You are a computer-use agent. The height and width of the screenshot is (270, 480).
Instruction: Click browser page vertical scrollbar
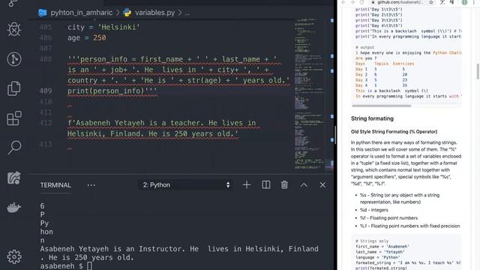[478, 71]
